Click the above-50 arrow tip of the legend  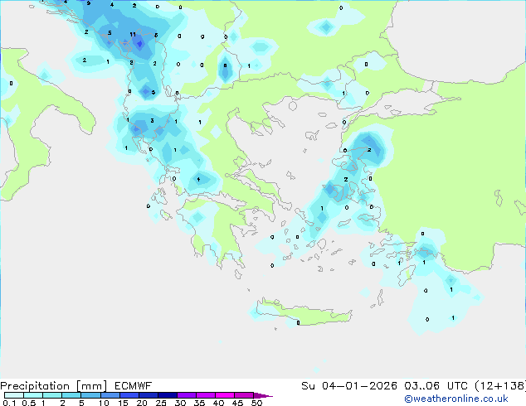[x=263, y=396]
